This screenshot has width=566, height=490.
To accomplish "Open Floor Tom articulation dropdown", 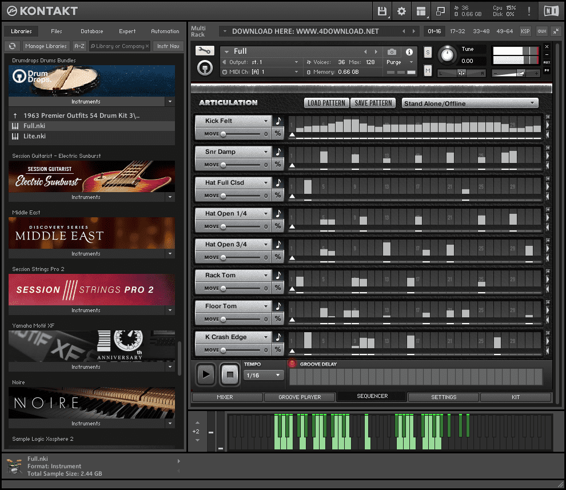I will [x=266, y=306].
